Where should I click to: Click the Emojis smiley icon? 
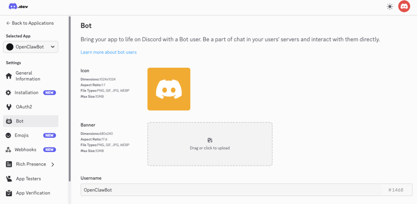coord(8,135)
